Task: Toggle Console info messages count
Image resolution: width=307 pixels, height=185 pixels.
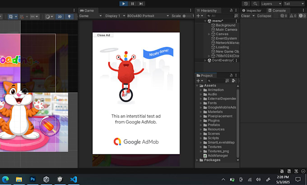Action: [284, 16]
